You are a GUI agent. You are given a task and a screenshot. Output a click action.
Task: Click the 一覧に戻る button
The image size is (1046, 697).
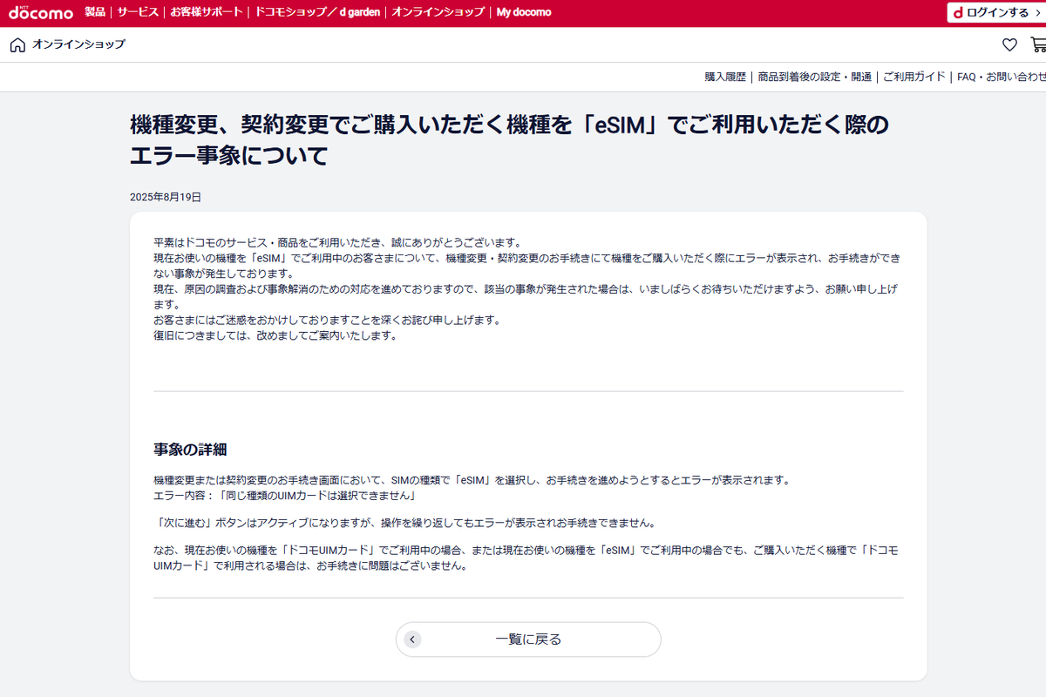click(x=528, y=639)
